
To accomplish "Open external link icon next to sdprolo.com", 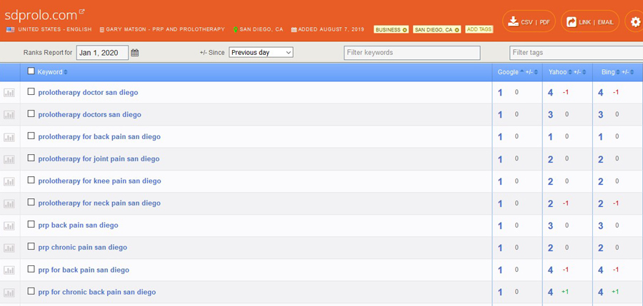I will pos(81,11).
